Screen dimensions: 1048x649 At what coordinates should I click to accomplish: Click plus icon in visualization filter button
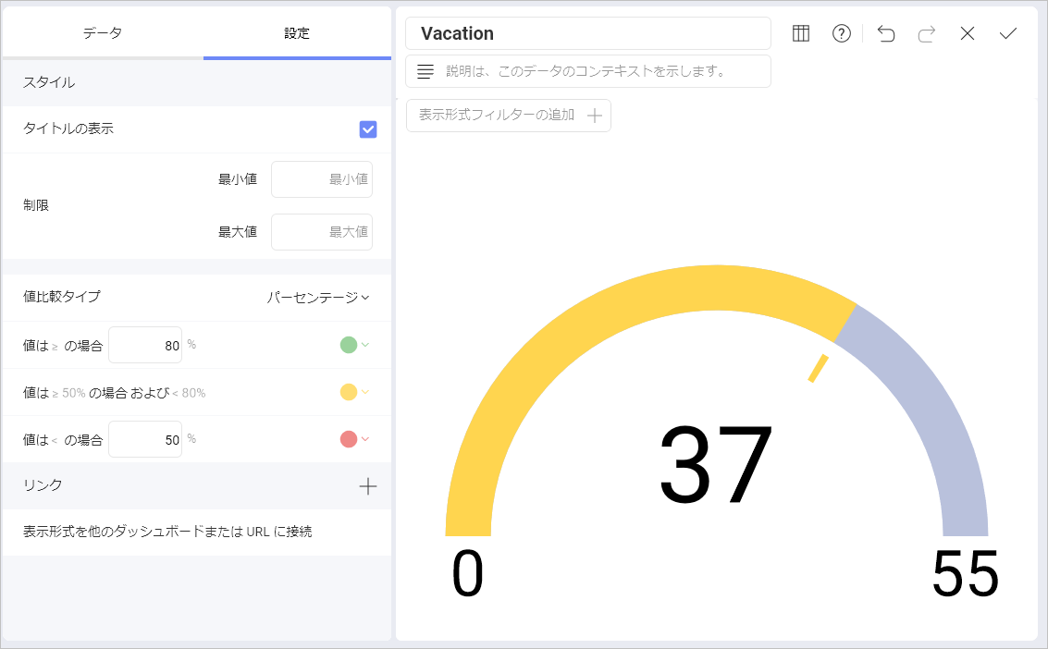pos(594,116)
